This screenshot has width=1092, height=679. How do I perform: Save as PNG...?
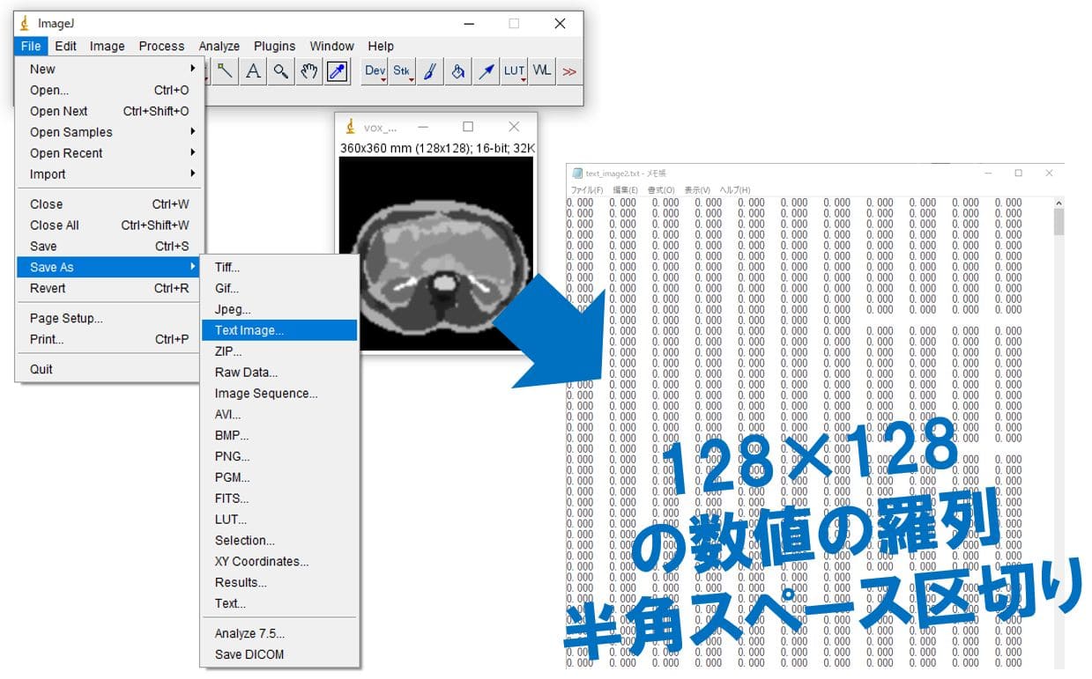click(x=279, y=456)
